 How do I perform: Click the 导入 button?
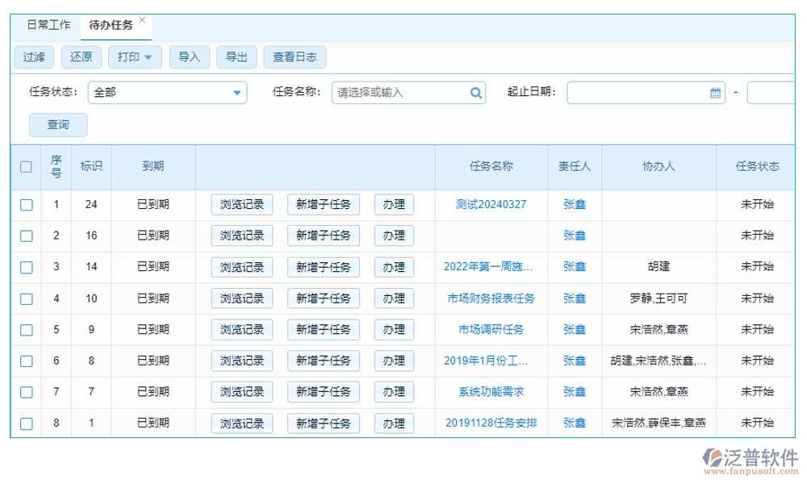[x=190, y=56]
